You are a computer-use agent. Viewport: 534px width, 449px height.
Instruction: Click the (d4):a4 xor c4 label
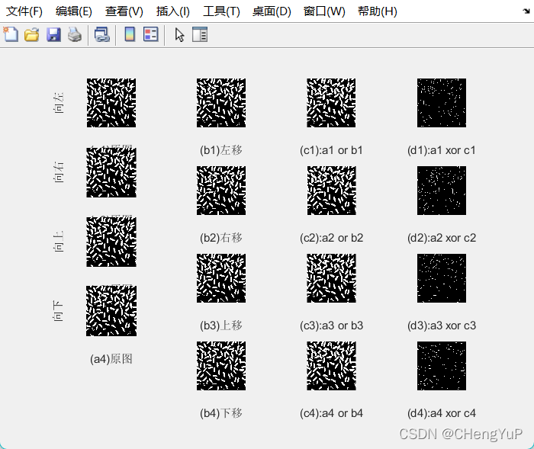(442, 413)
